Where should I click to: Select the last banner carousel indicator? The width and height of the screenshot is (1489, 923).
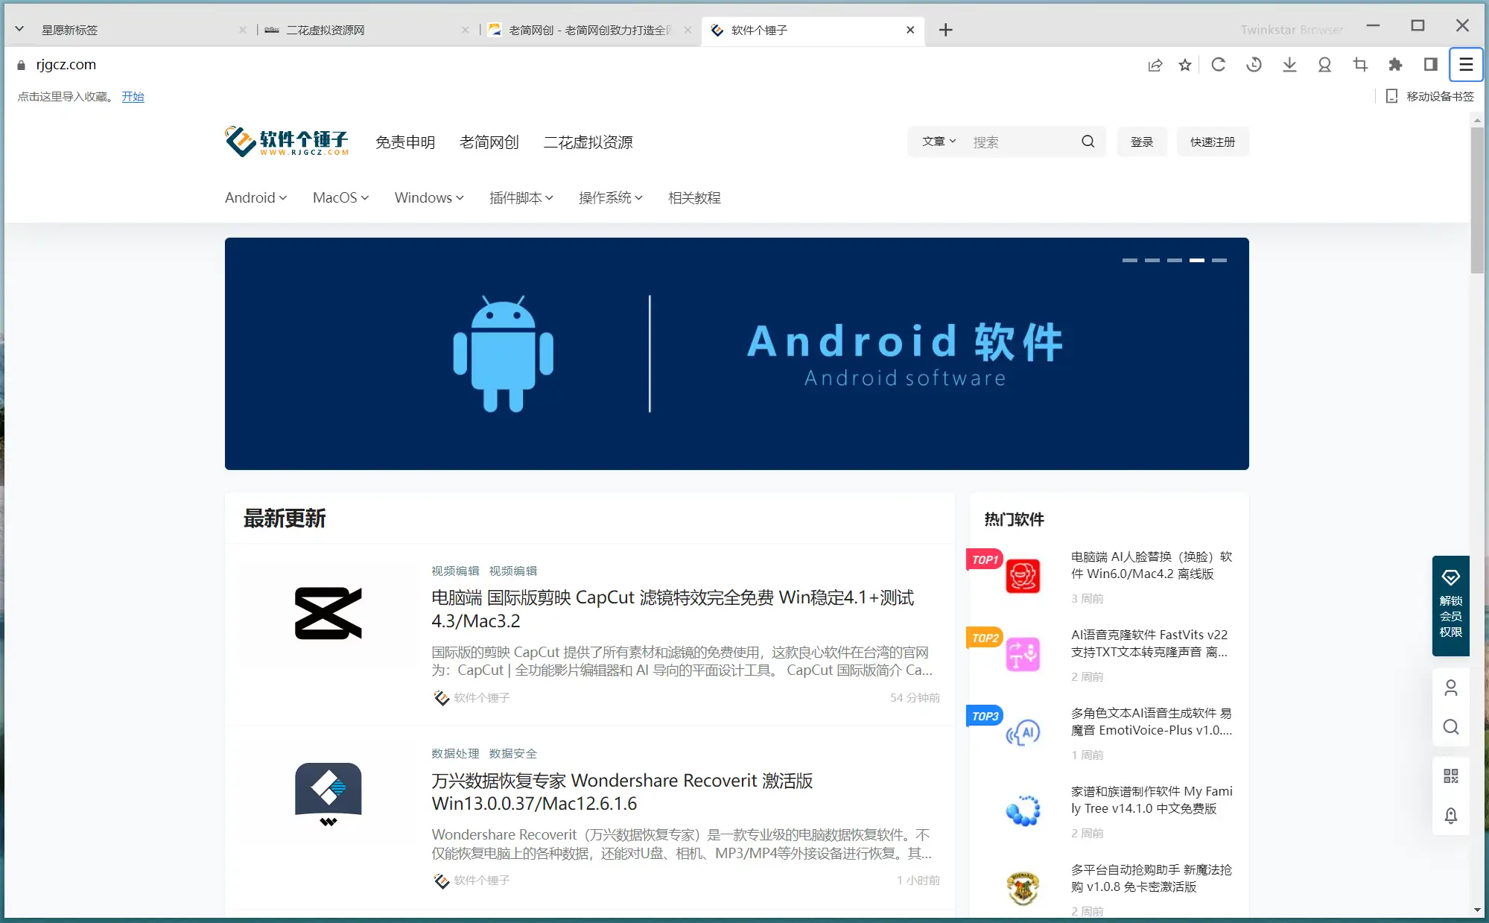1219,260
